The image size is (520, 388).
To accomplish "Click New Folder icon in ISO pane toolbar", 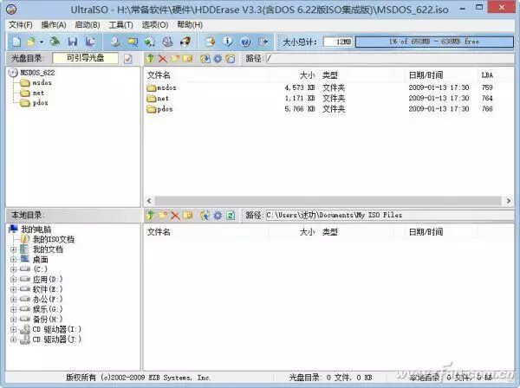I will pyautogui.click(x=175, y=59).
